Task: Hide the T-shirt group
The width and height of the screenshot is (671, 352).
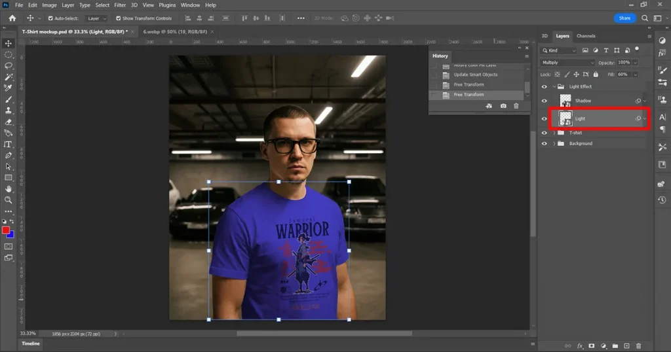Action: pos(545,133)
